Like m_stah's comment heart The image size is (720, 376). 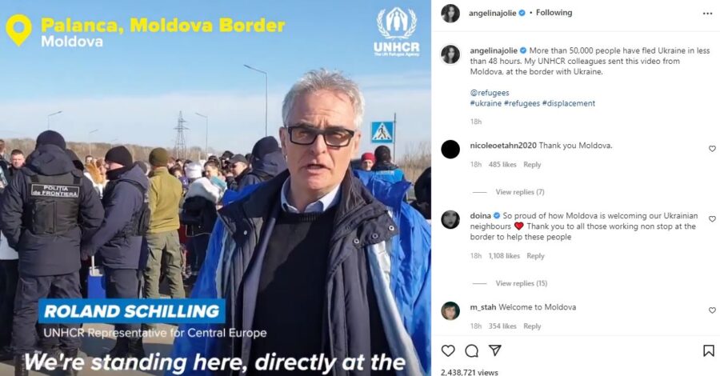(712, 310)
